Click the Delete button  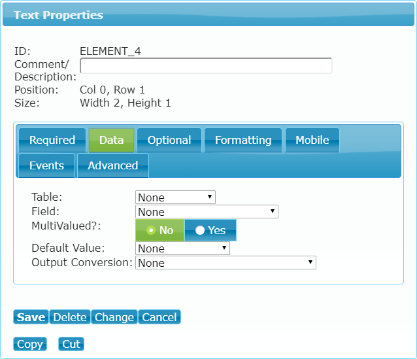click(70, 317)
